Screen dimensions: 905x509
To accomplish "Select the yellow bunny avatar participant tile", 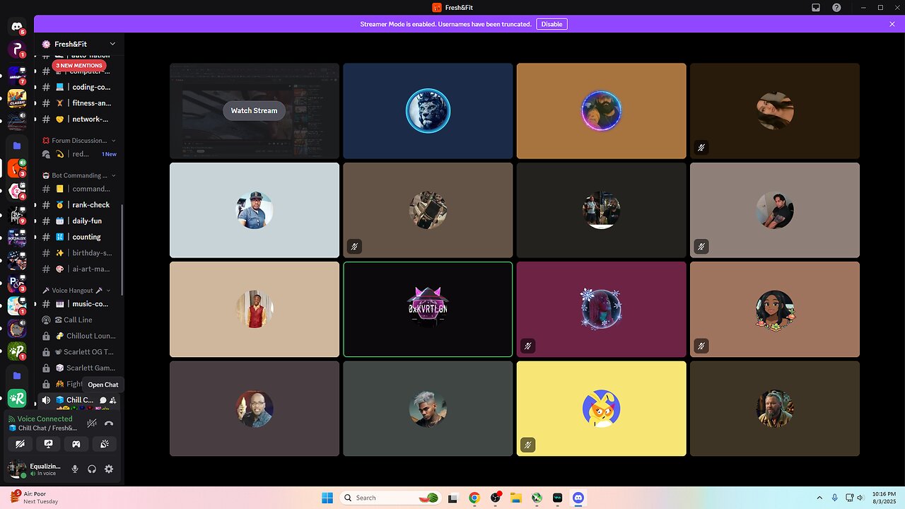I will [x=601, y=409].
